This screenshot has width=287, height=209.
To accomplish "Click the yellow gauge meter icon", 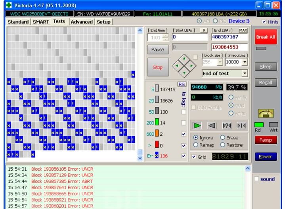I will (266, 113).
